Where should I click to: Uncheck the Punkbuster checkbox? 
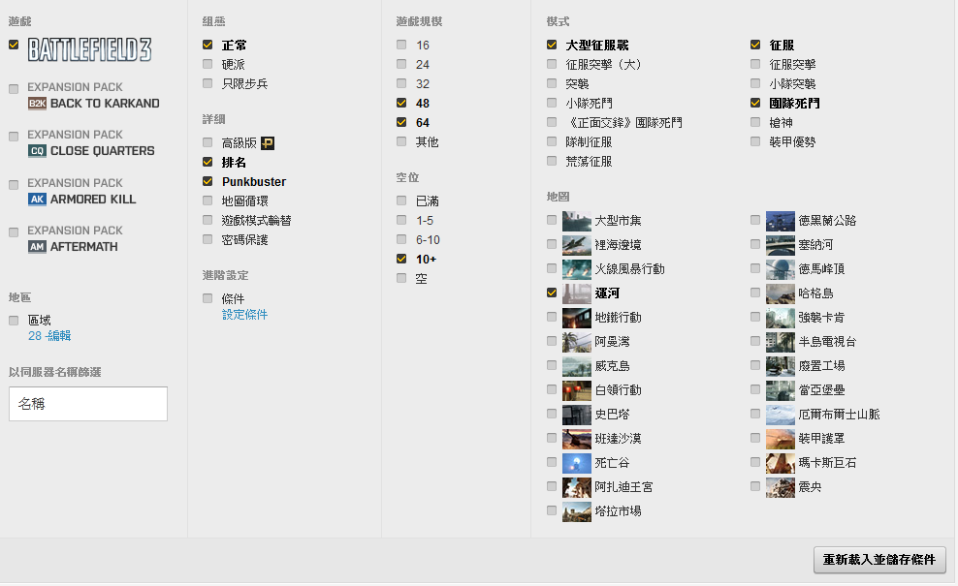pos(208,181)
